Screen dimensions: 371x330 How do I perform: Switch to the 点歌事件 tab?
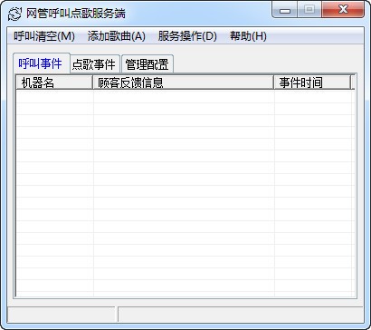pyautogui.click(x=94, y=64)
